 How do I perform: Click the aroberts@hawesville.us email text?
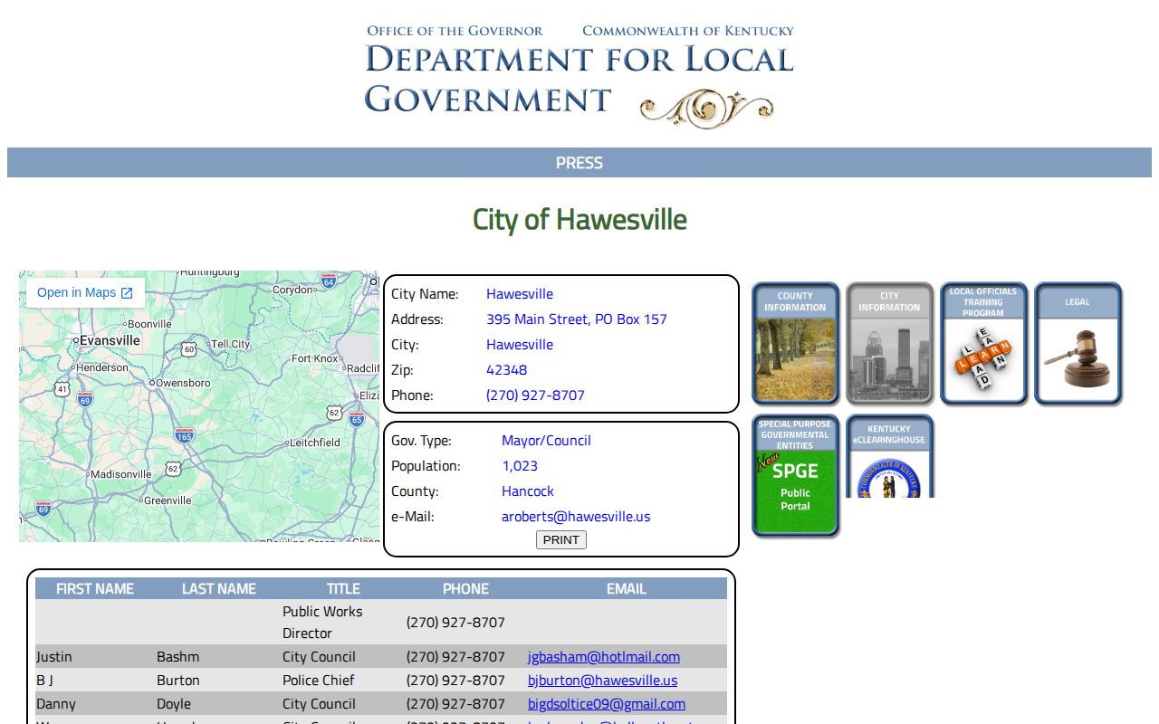[576, 517]
